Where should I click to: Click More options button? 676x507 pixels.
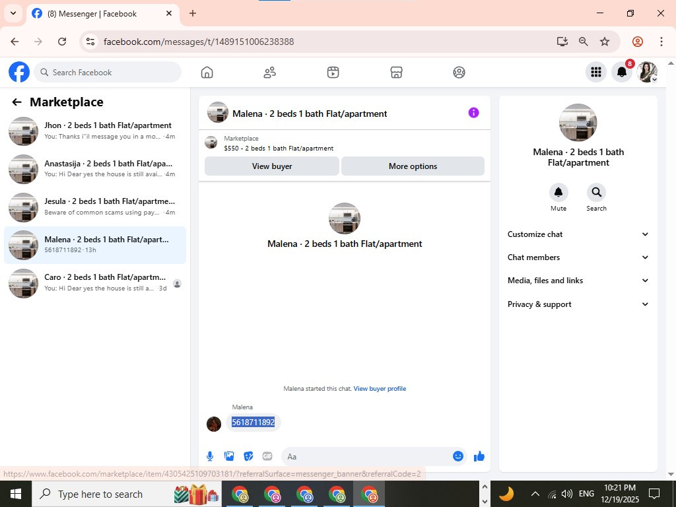click(413, 166)
